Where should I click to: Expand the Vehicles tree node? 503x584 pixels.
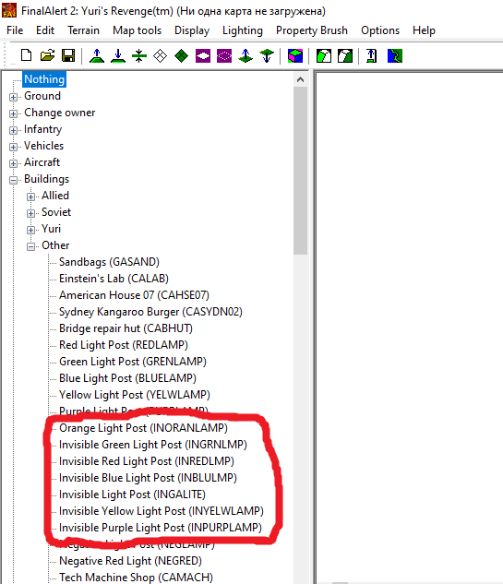coord(14,147)
